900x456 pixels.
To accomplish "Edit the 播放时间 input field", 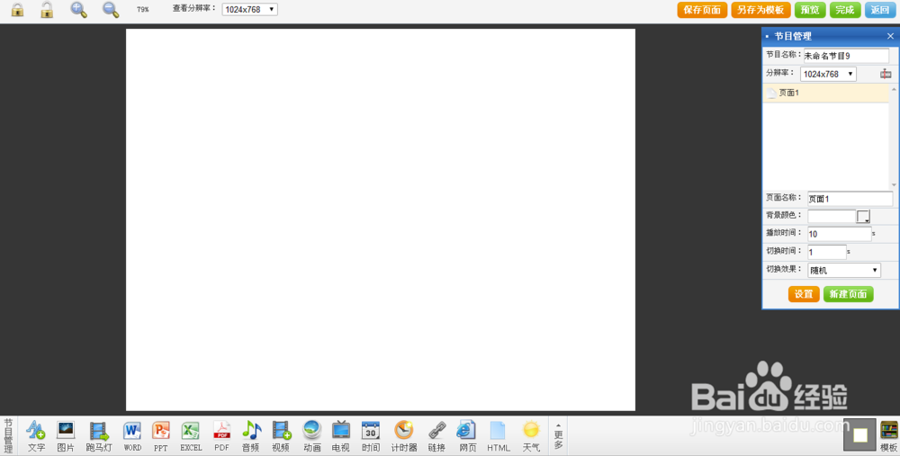I will (x=839, y=234).
